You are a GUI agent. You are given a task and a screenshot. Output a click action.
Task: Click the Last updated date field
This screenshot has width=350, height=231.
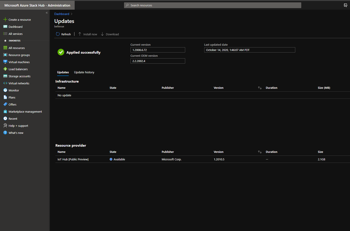click(249, 50)
